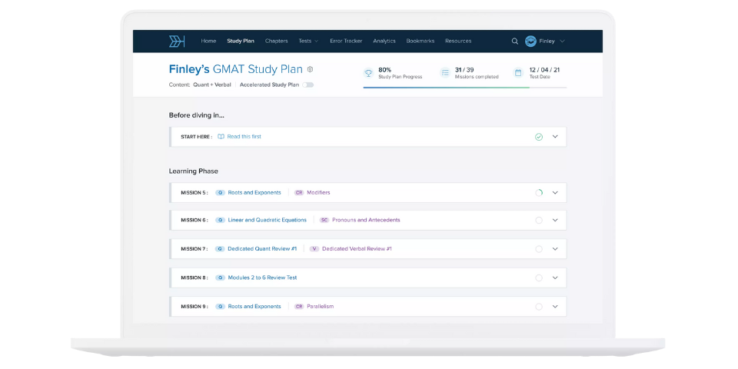This screenshot has width=738, height=369.
Task: Click the CR badge beside Parallelism
Action: pyautogui.click(x=299, y=307)
